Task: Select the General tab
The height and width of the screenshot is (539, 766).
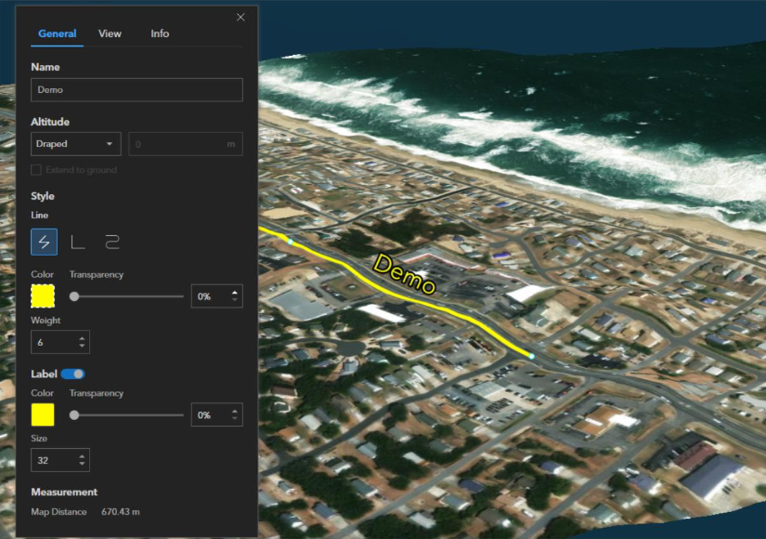Action: tap(58, 33)
